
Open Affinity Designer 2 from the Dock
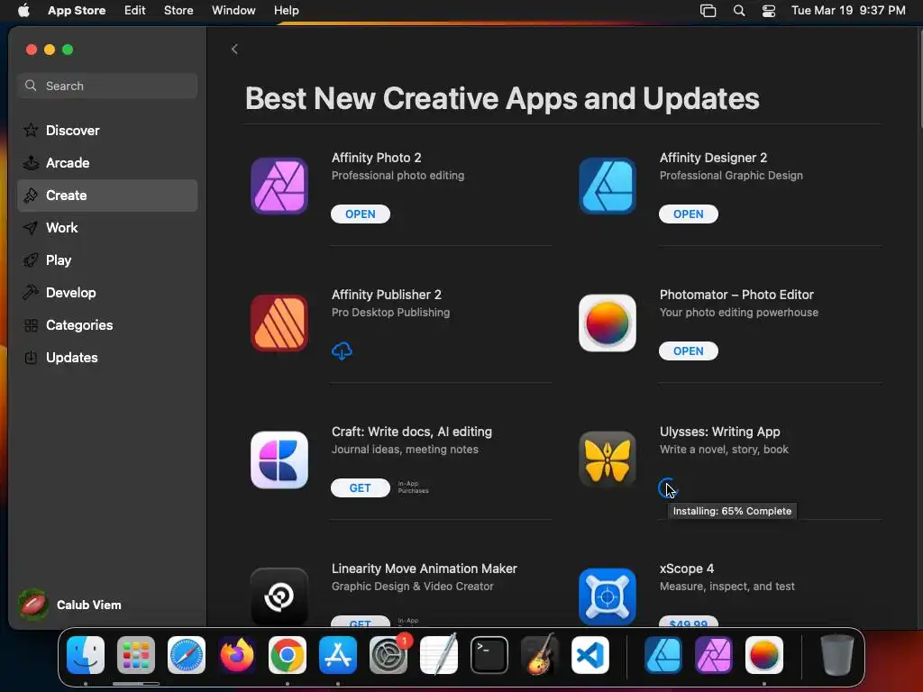point(663,655)
